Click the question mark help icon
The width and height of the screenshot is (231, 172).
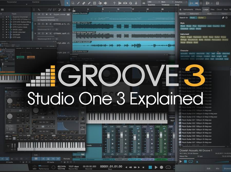click(x=114, y=3)
